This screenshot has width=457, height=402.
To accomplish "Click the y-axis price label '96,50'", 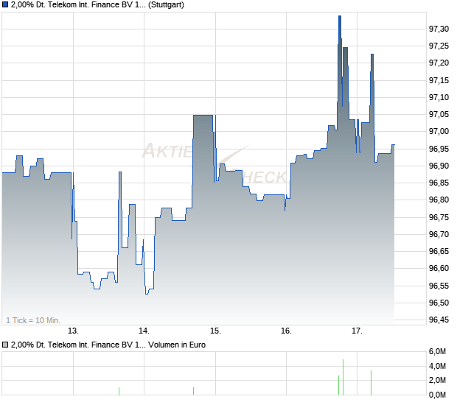I will (x=439, y=303).
